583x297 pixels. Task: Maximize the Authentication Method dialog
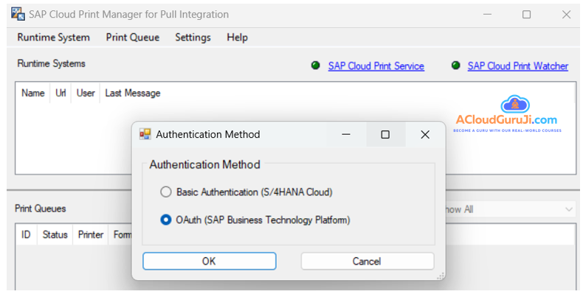pos(385,135)
